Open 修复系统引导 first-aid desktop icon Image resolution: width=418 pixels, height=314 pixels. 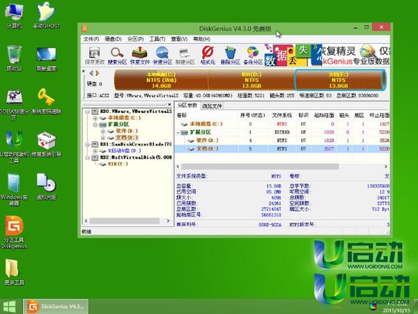click(x=47, y=144)
